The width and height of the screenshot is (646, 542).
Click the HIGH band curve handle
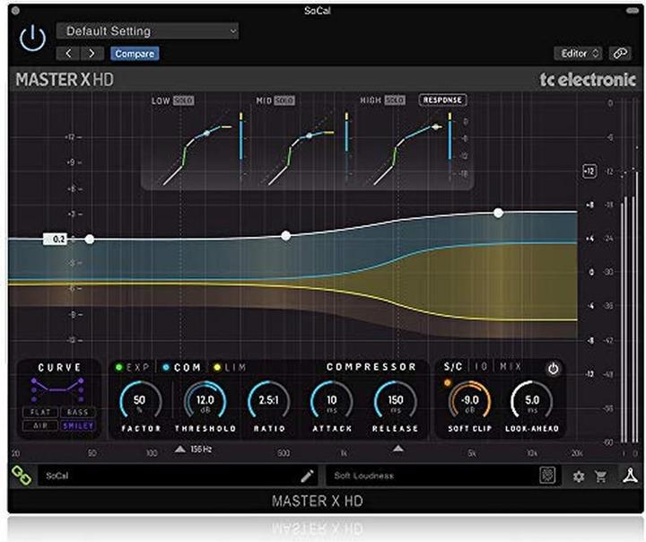(435, 127)
